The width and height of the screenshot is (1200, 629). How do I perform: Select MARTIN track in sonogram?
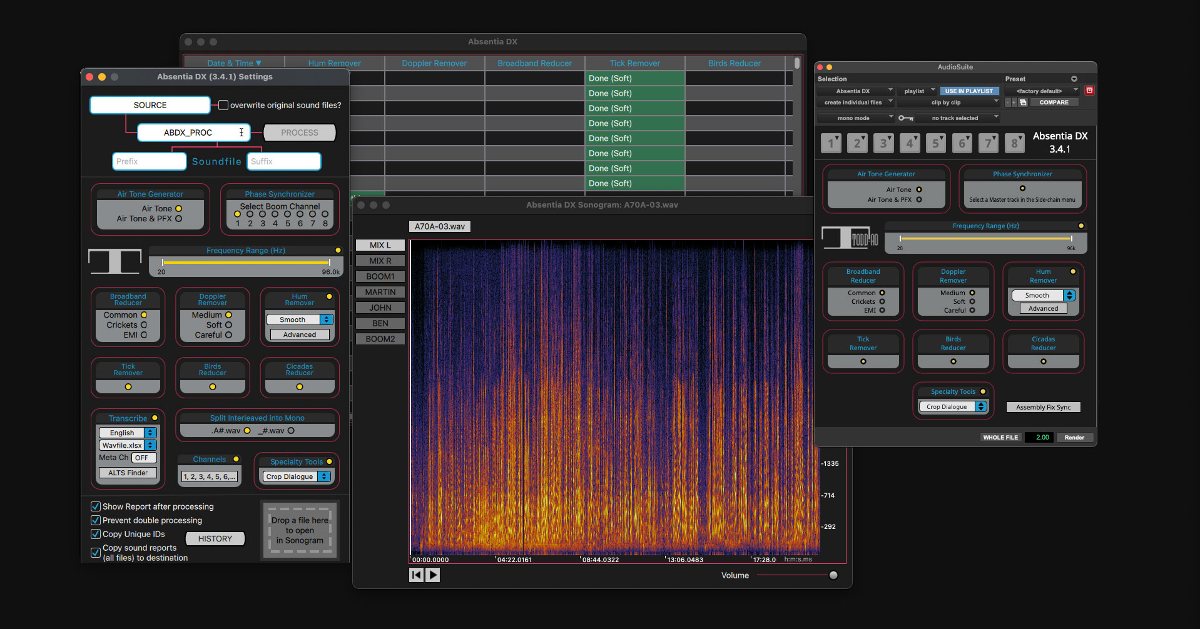[x=380, y=292]
